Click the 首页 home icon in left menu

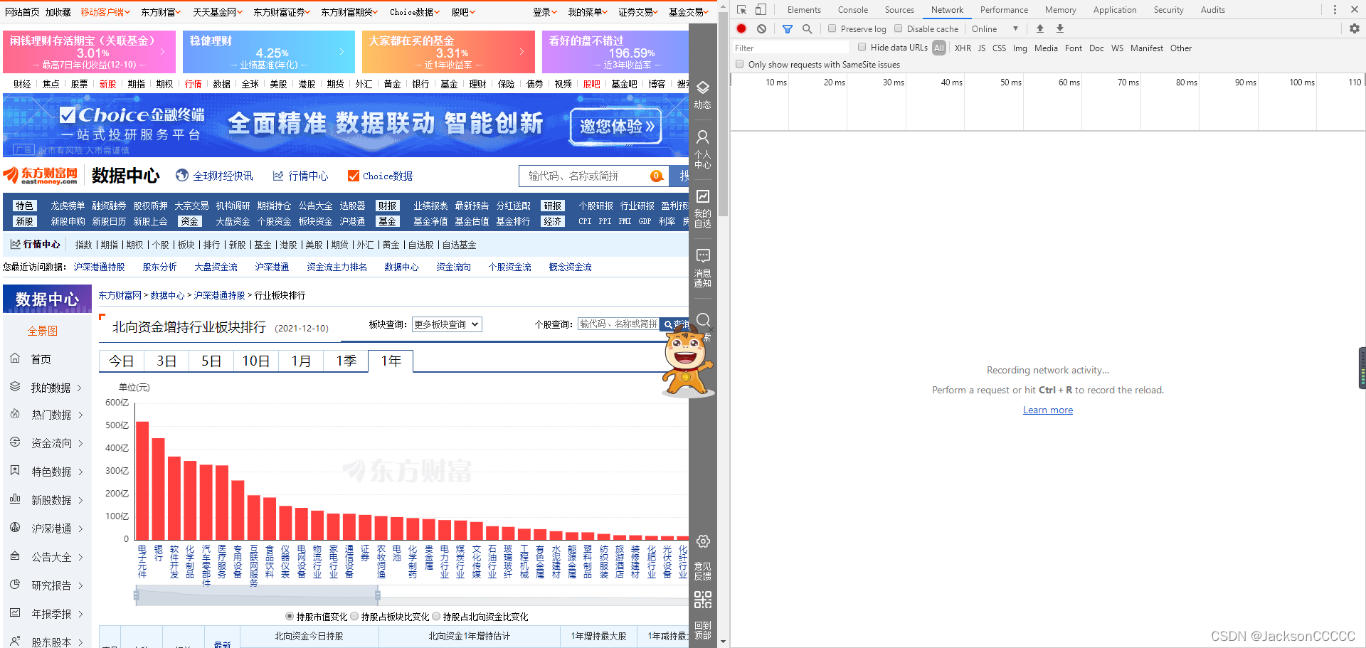pos(15,358)
